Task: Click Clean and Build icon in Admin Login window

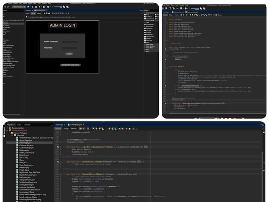Action: (x=36, y=7)
